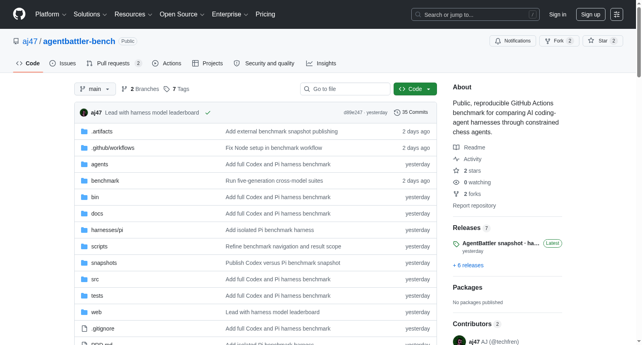Click the tag icon next to 7 Tags
Image resolution: width=642 pixels, height=345 pixels.
click(x=167, y=89)
